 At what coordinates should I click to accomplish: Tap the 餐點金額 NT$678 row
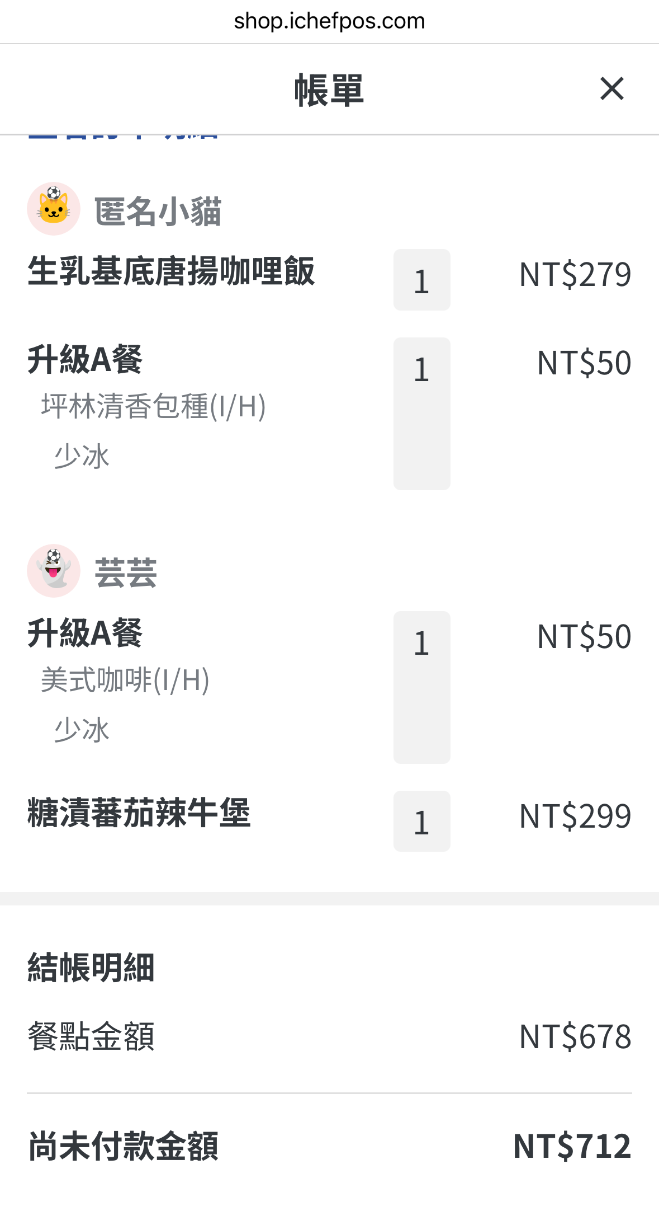pyautogui.click(x=329, y=1036)
